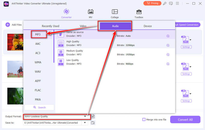Open Settings for the poppy field video
Viewport: 205px width, 130px height.
(x=186, y=74)
